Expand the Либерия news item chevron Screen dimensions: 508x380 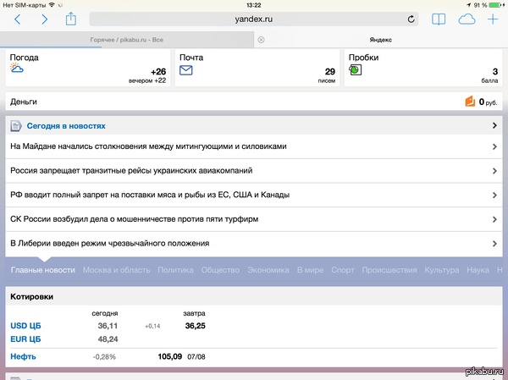(x=494, y=244)
